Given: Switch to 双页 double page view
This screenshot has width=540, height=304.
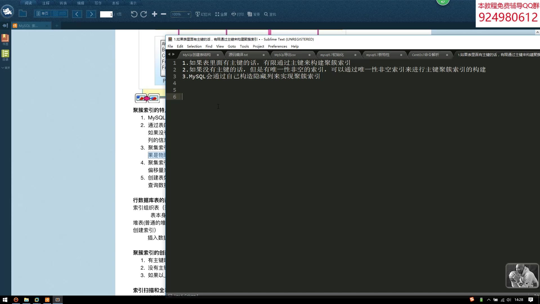Looking at the screenshot, I should click(x=59, y=14).
